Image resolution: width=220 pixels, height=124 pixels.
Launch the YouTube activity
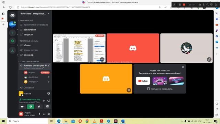pyautogui.click(x=143, y=81)
